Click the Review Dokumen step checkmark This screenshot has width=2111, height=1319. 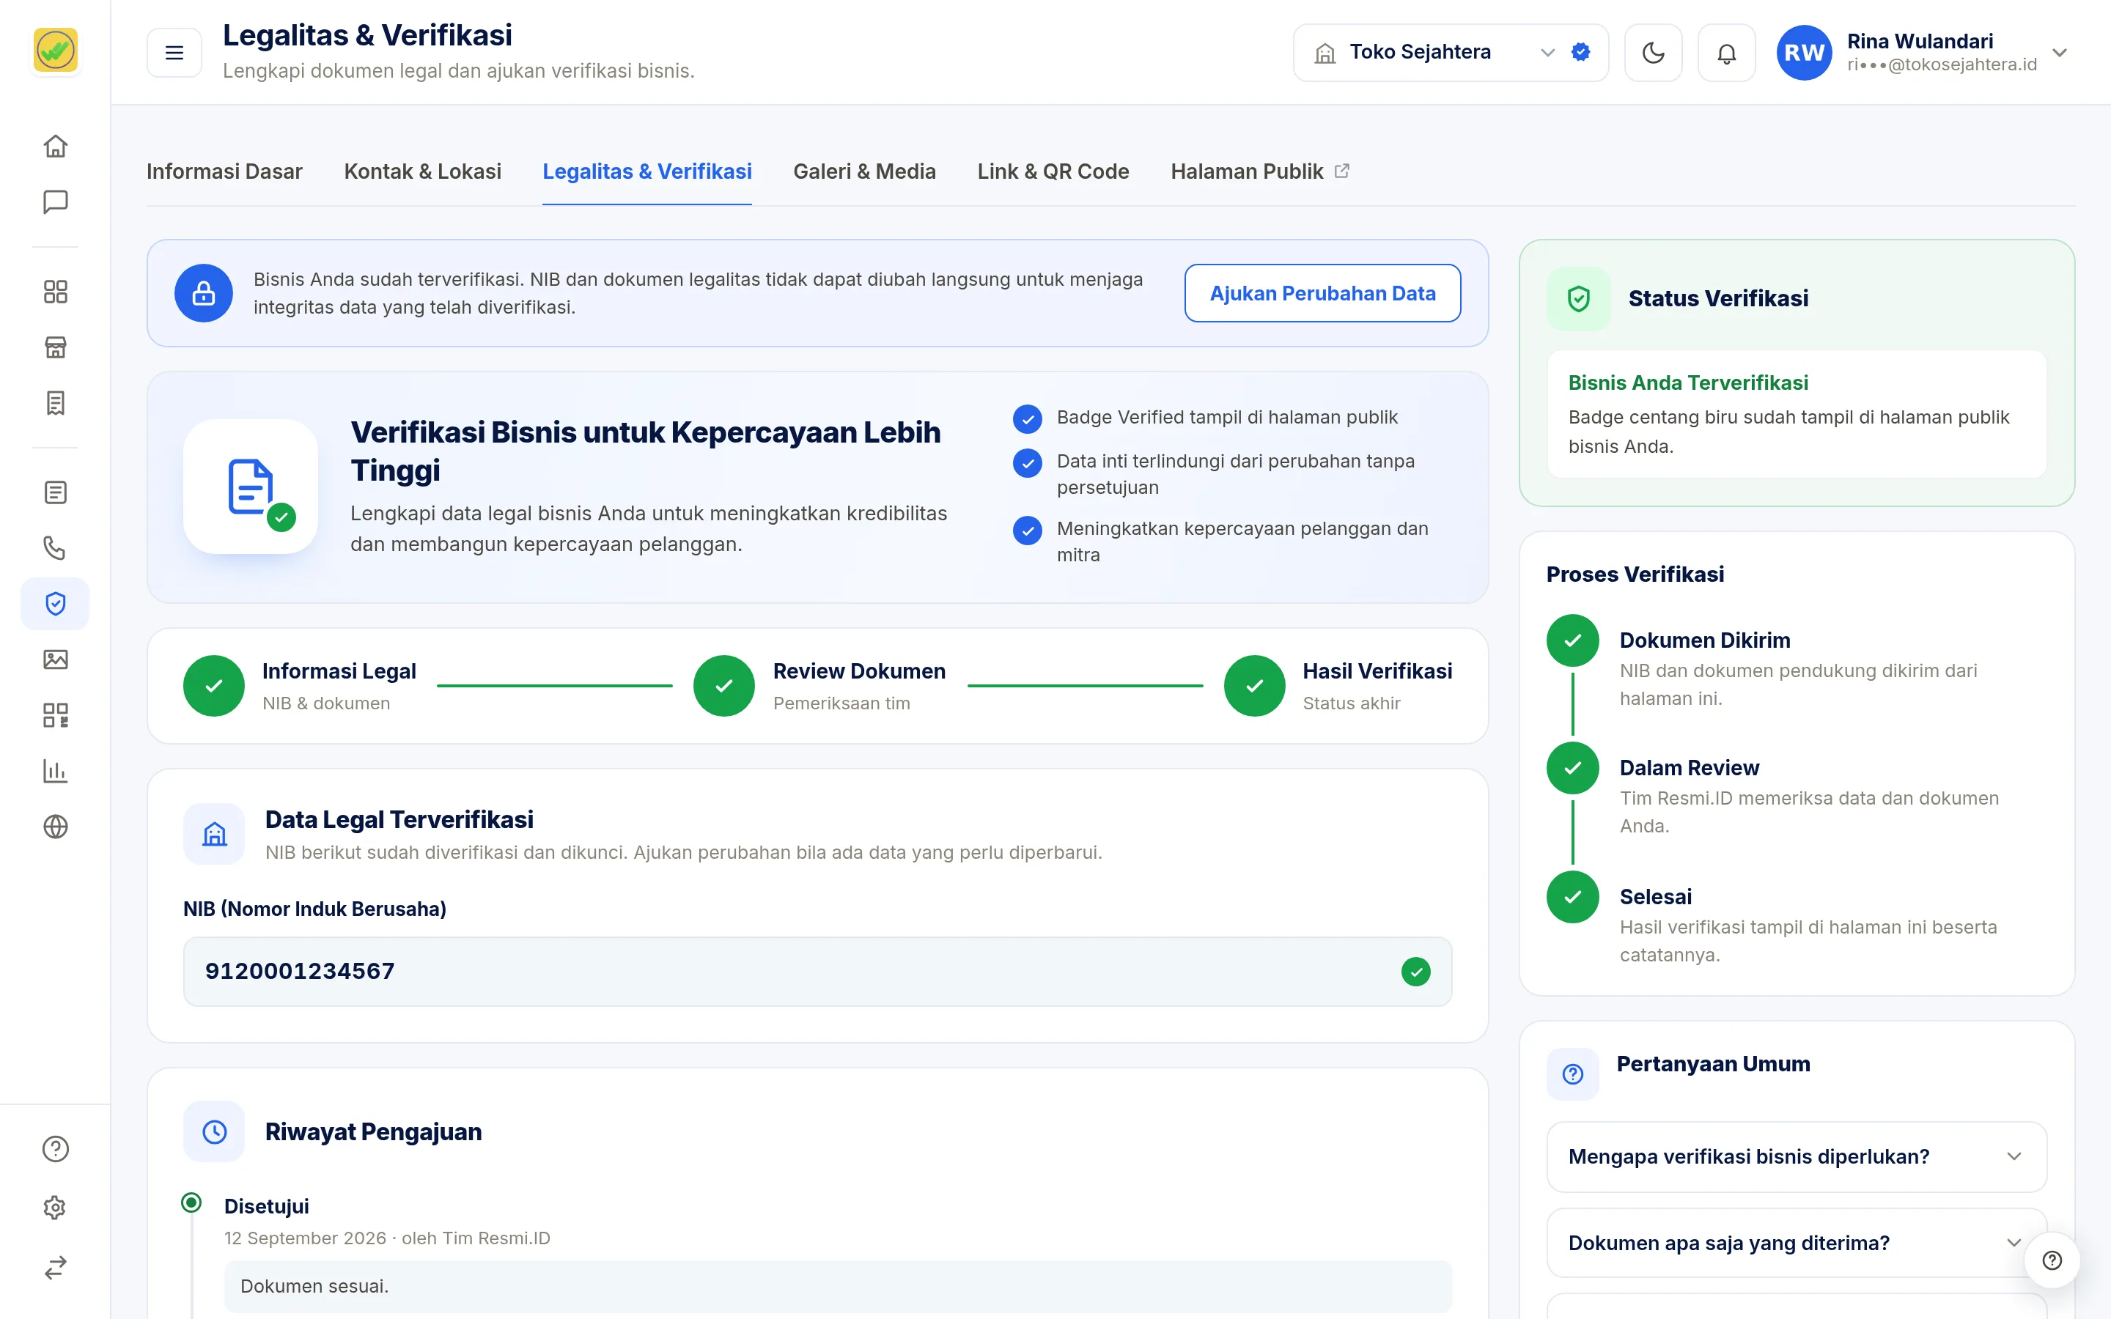click(x=724, y=686)
